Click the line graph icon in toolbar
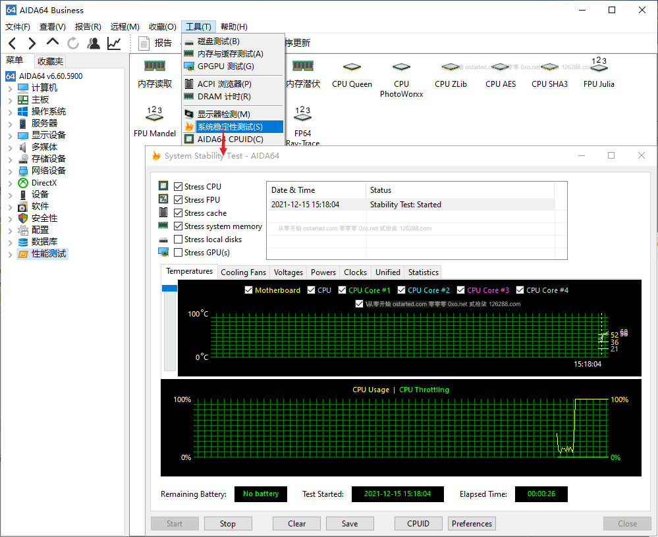658x537 pixels. [x=114, y=43]
